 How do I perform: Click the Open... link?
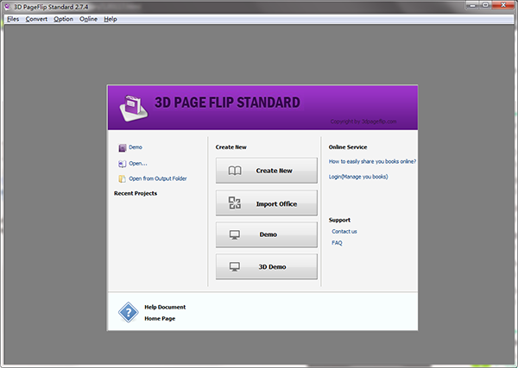click(138, 163)
